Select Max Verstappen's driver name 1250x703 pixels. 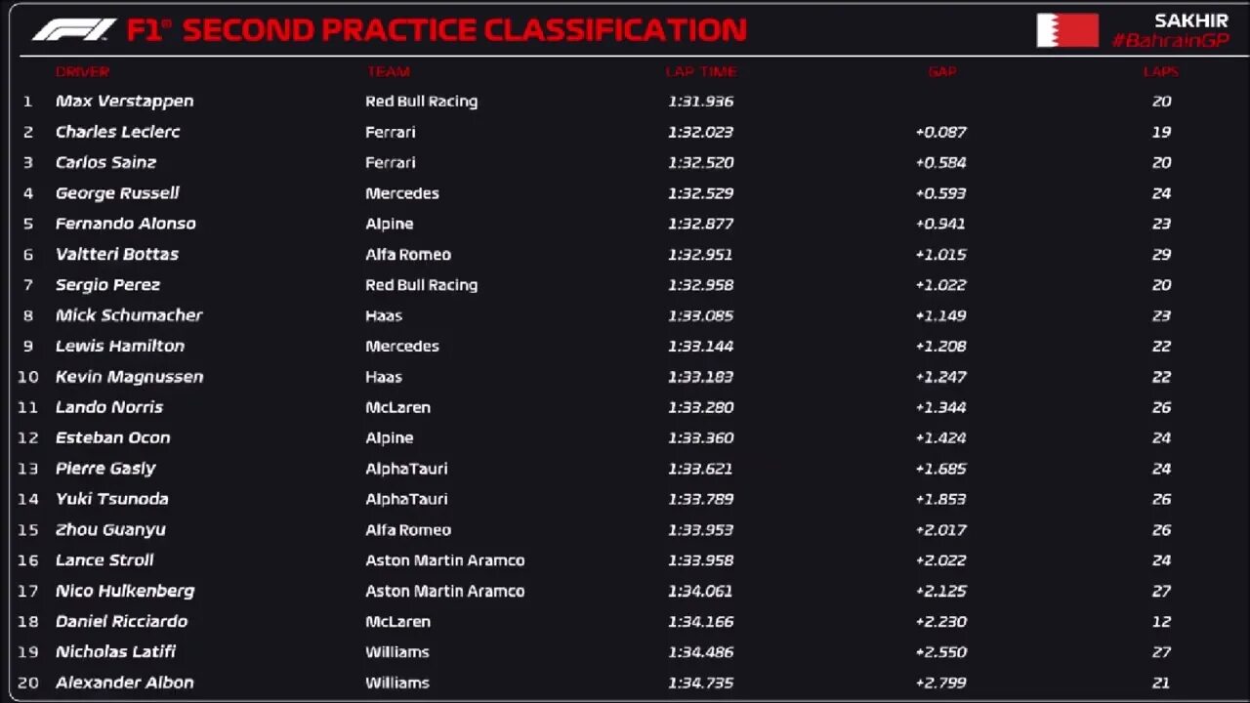pos(124,102)
